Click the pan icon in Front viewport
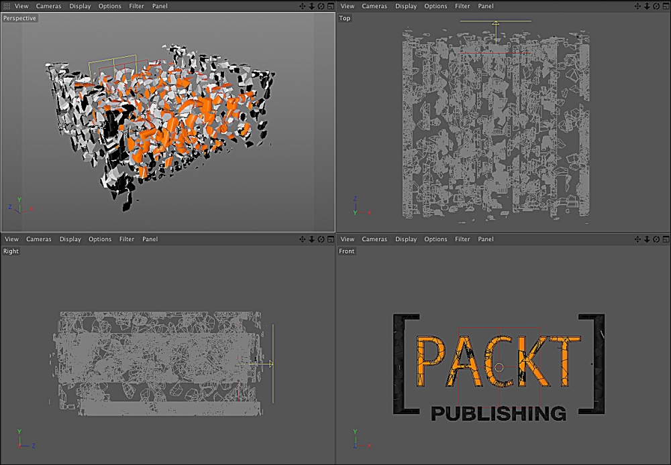Viewport: 671px width, 465px height. tap(637, 239)
